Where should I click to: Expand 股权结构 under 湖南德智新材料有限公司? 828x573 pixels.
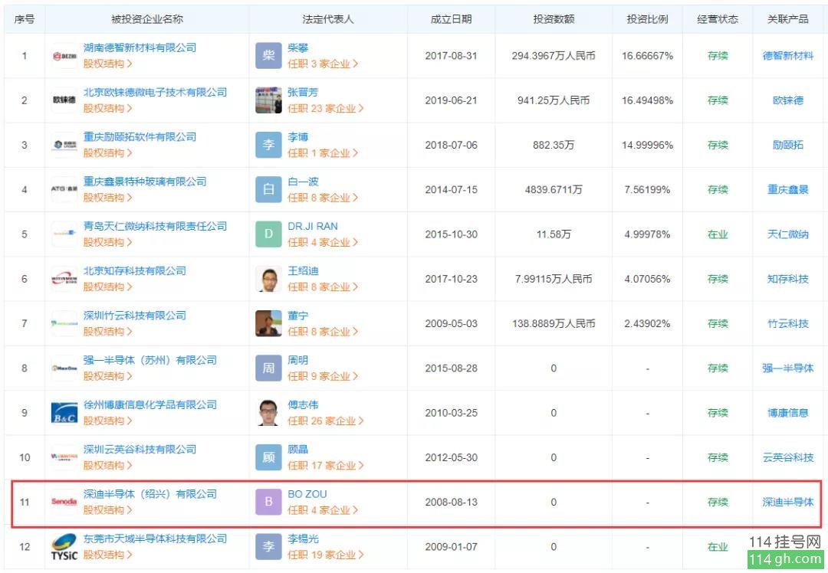click(x=108, y=64)
